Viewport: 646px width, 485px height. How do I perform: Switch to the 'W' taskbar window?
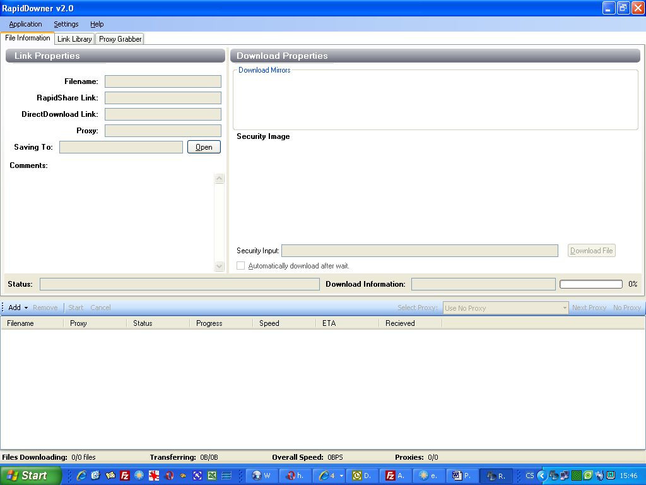(262, 476)
